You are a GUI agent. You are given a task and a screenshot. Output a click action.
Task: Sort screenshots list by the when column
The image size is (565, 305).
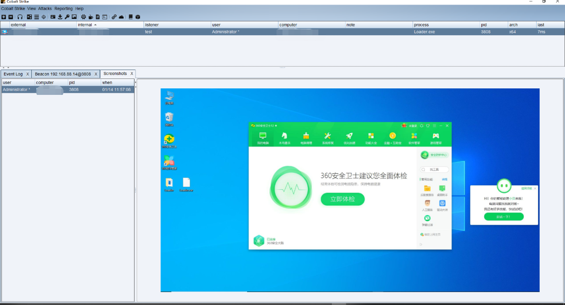point(118,82)
